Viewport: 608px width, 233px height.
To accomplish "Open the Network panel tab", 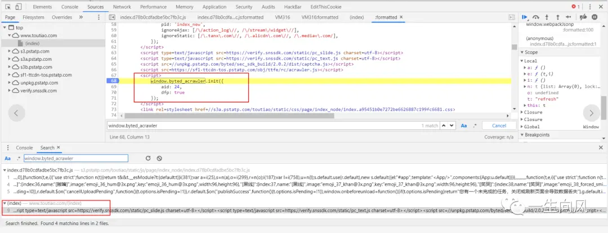I will [122, 7].
